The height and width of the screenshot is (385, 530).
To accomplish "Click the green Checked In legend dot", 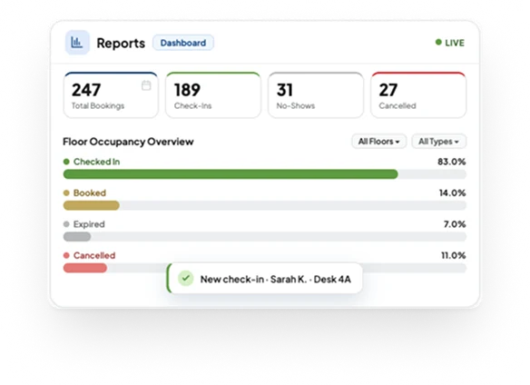I will (66, 162).
